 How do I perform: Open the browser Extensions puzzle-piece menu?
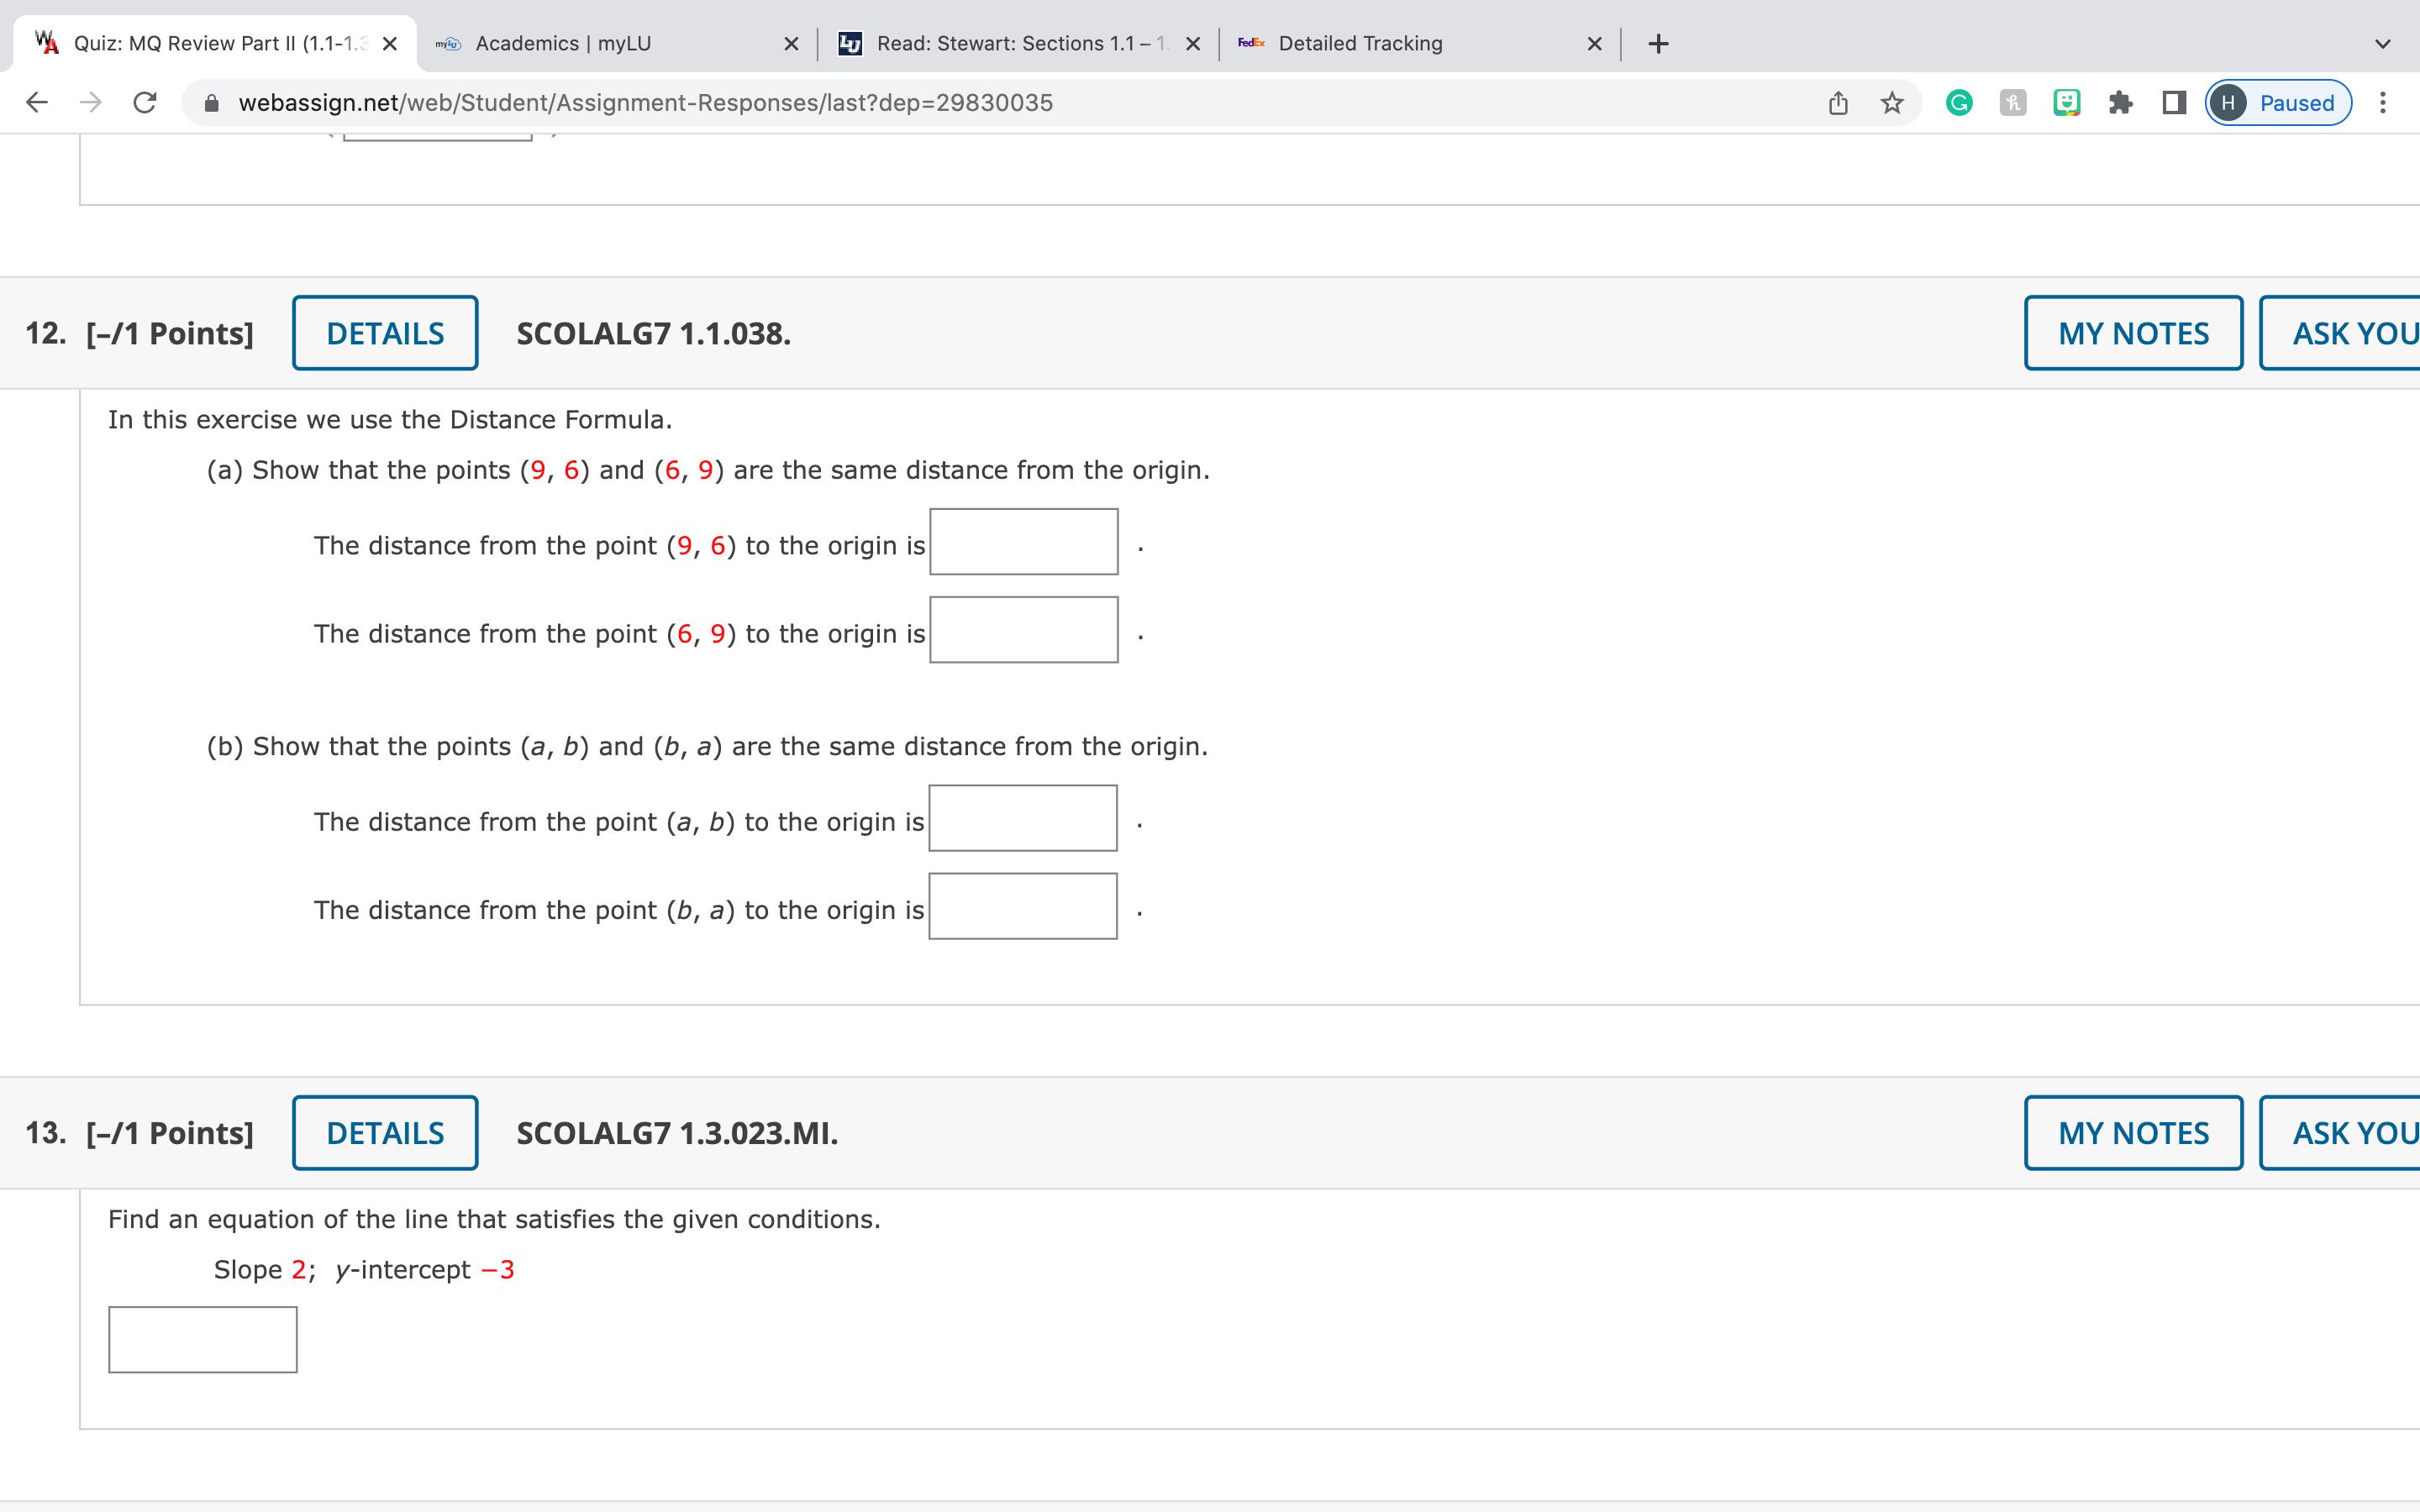(2121, 102)
